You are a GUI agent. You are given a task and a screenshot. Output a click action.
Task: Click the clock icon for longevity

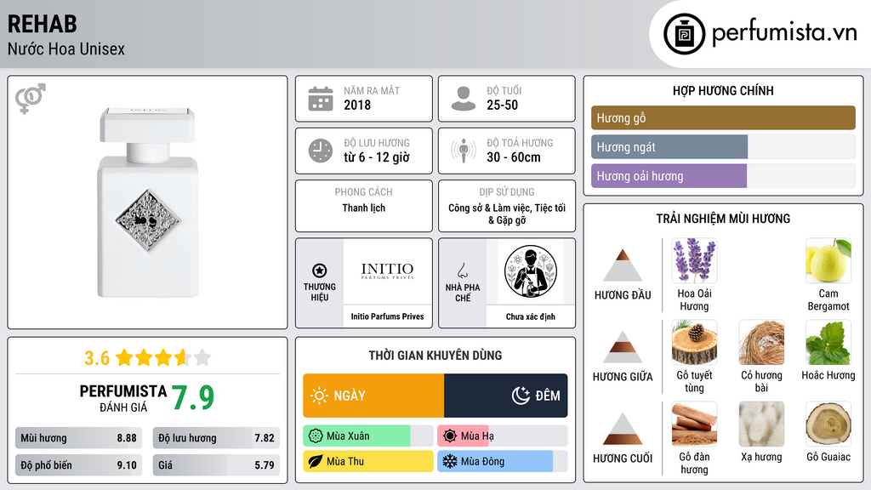321,151
